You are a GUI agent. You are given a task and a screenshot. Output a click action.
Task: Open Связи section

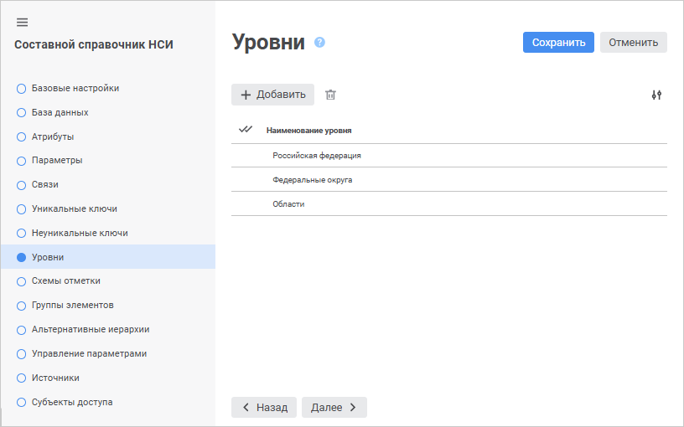(45, 185)
